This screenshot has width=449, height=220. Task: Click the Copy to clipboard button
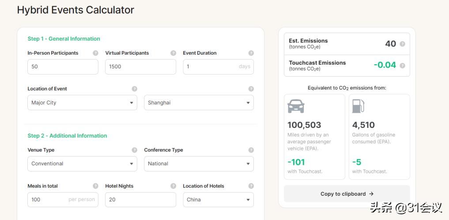point(347,194)
